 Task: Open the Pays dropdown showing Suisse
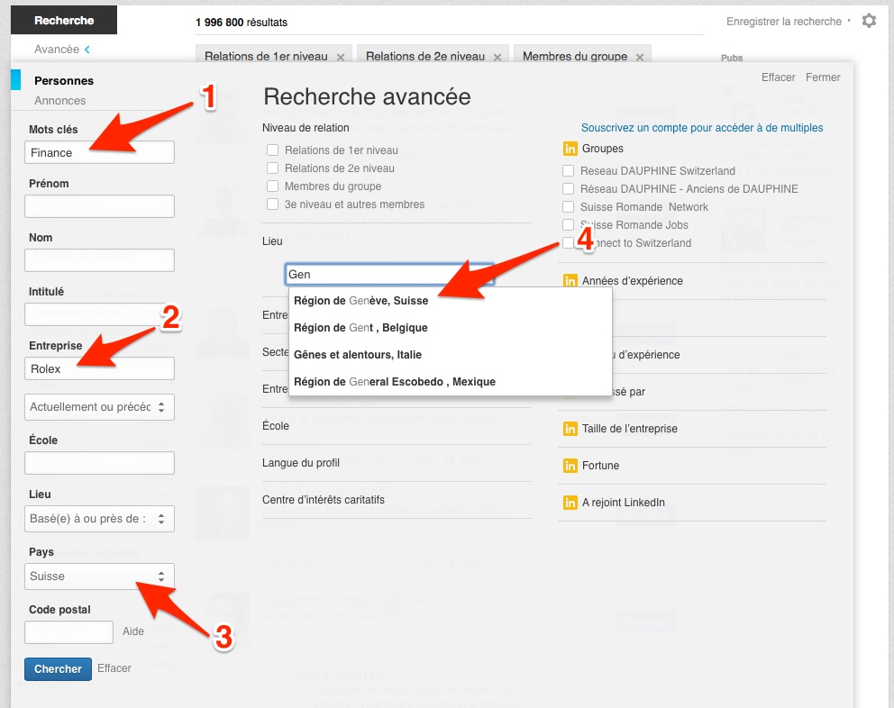pos(99,576)
